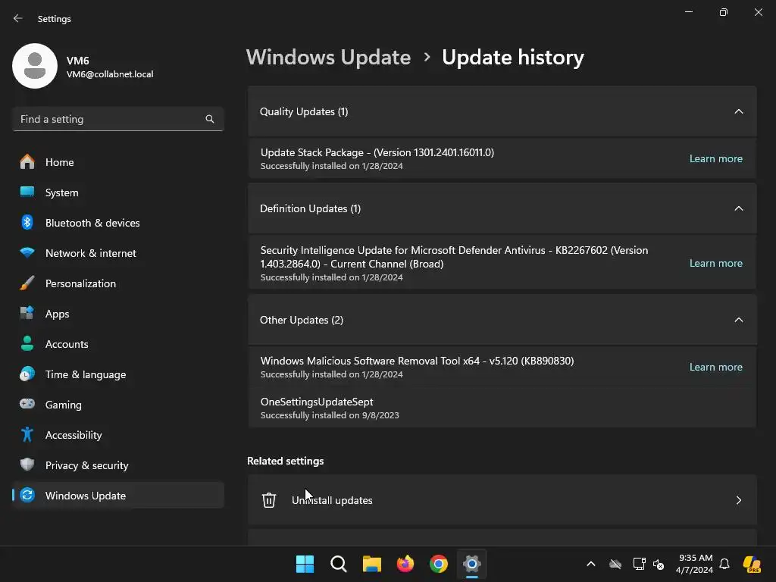Click the Settings gear in taskbar
Screen dimensions: 776x582
point(472,564)
